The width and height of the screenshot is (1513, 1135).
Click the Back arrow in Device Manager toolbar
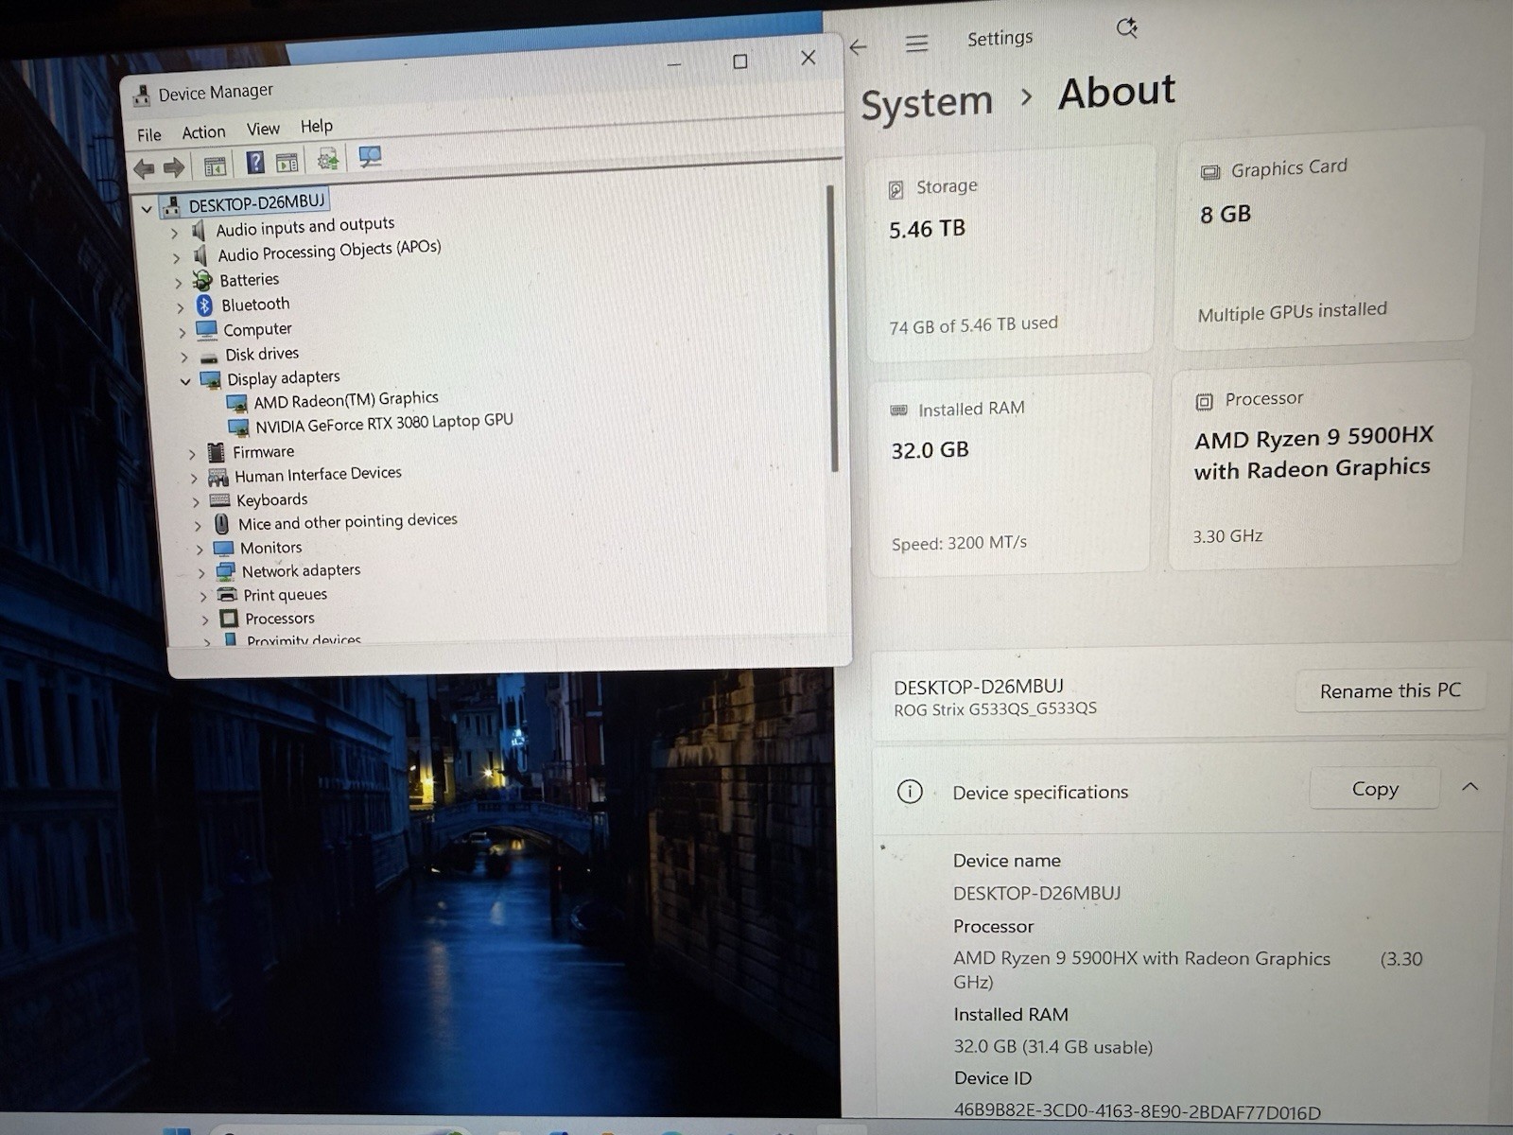144,168
